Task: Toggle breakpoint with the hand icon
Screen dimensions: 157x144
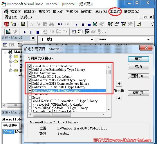Action: coord(45,32)
